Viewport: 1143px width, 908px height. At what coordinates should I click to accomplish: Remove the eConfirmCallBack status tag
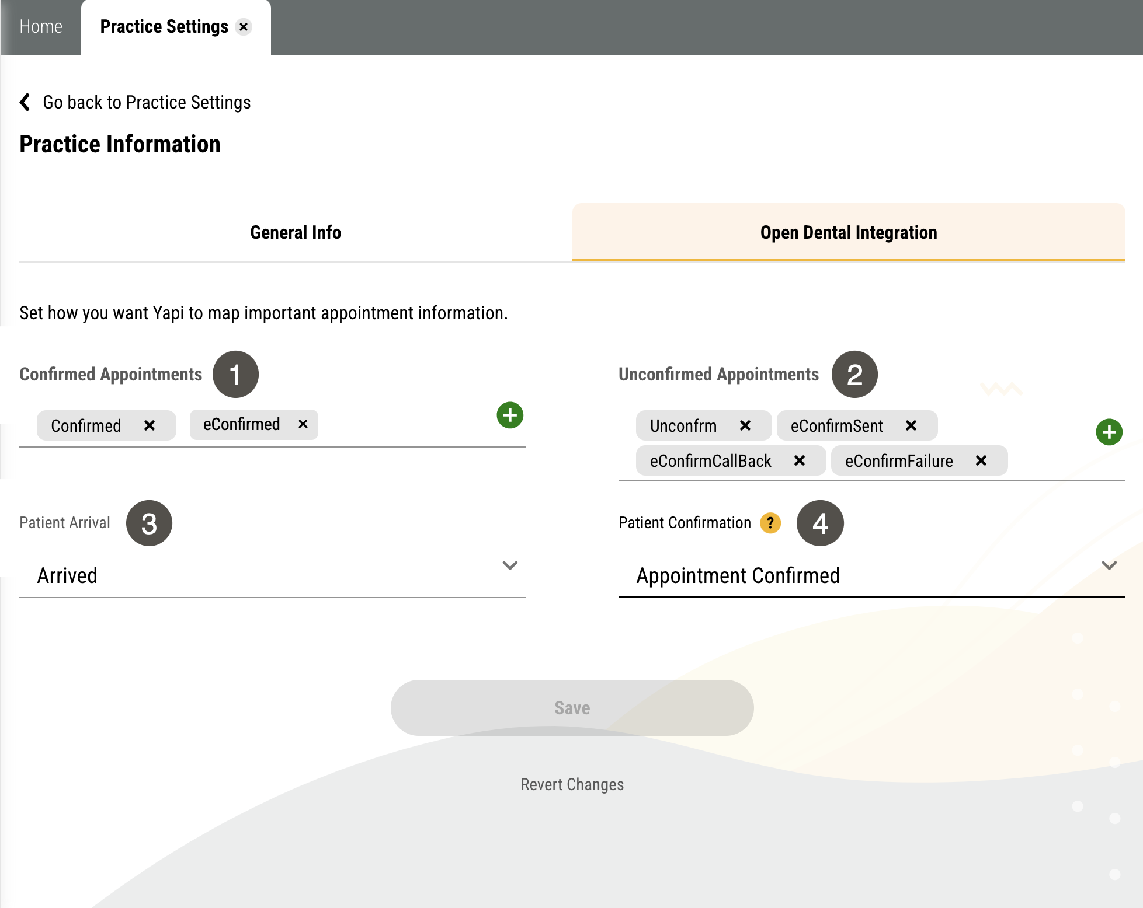(800, 460)
